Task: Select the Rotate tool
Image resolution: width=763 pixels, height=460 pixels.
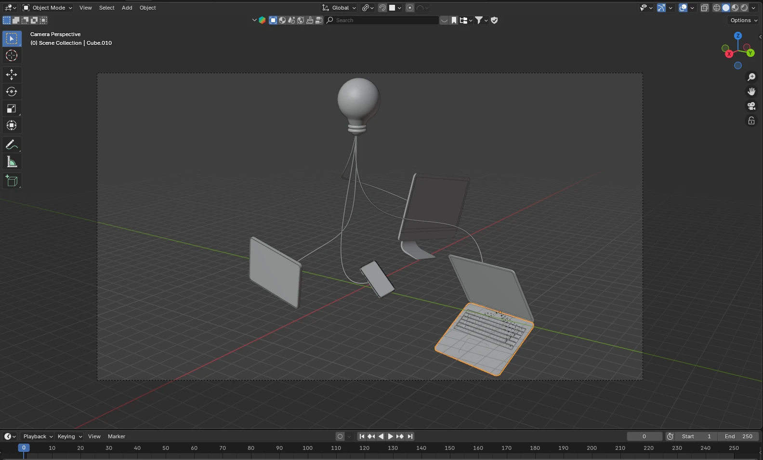Action: point(12,92)
